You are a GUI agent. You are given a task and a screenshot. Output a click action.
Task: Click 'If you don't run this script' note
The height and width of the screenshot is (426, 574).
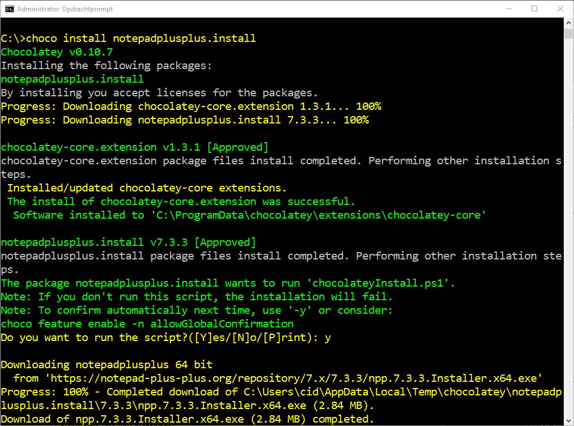197,296
